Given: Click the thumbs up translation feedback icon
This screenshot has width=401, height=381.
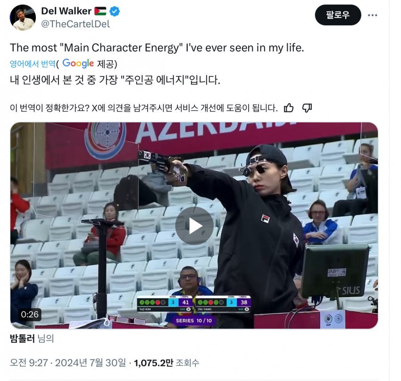Looking at the screenshot, I should (289, 108).
